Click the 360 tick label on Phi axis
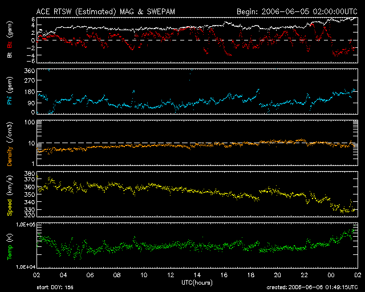 click(30, 71)
